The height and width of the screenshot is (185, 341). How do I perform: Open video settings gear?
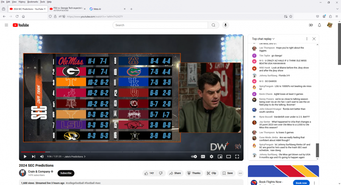(x=211, y=157)
